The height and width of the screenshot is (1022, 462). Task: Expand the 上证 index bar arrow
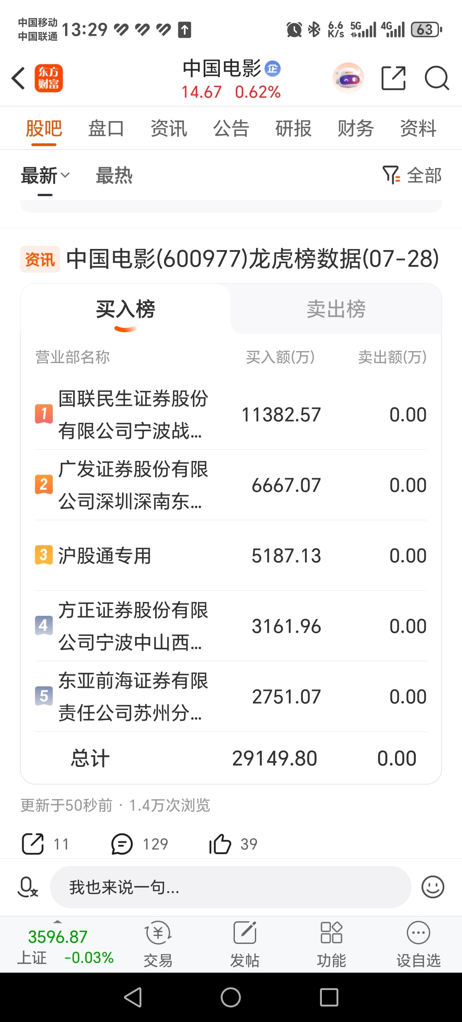pyautogui.click(x=58, y=922)
